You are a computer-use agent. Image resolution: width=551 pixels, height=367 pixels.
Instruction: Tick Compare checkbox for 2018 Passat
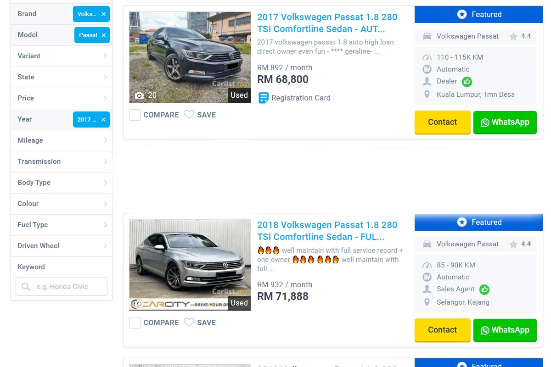(135, 323)
